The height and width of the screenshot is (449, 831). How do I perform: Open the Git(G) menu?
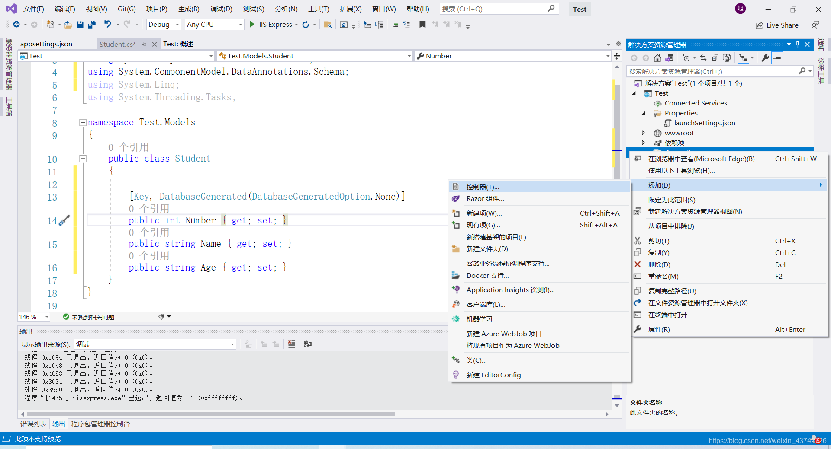[127, 9]
